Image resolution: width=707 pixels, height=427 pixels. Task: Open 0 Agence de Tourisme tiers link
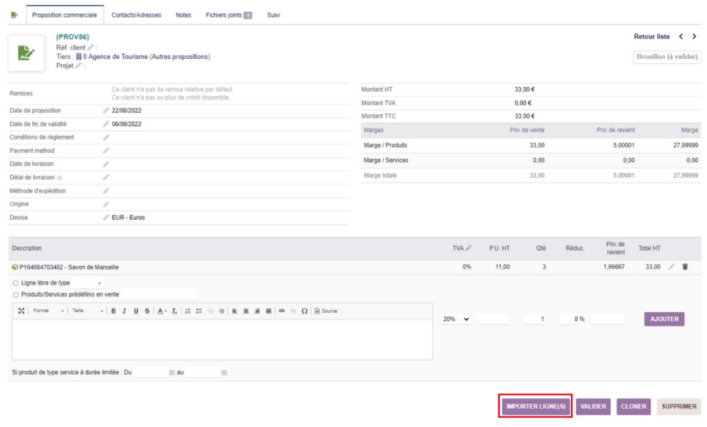point(116,57)
